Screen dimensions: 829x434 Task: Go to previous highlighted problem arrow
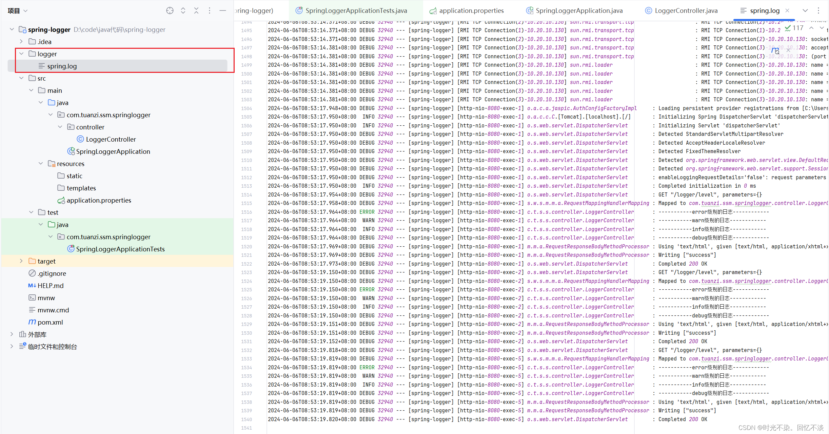[811, 28]
